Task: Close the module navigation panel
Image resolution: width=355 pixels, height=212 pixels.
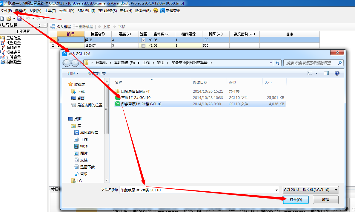Action: point(45,25)
